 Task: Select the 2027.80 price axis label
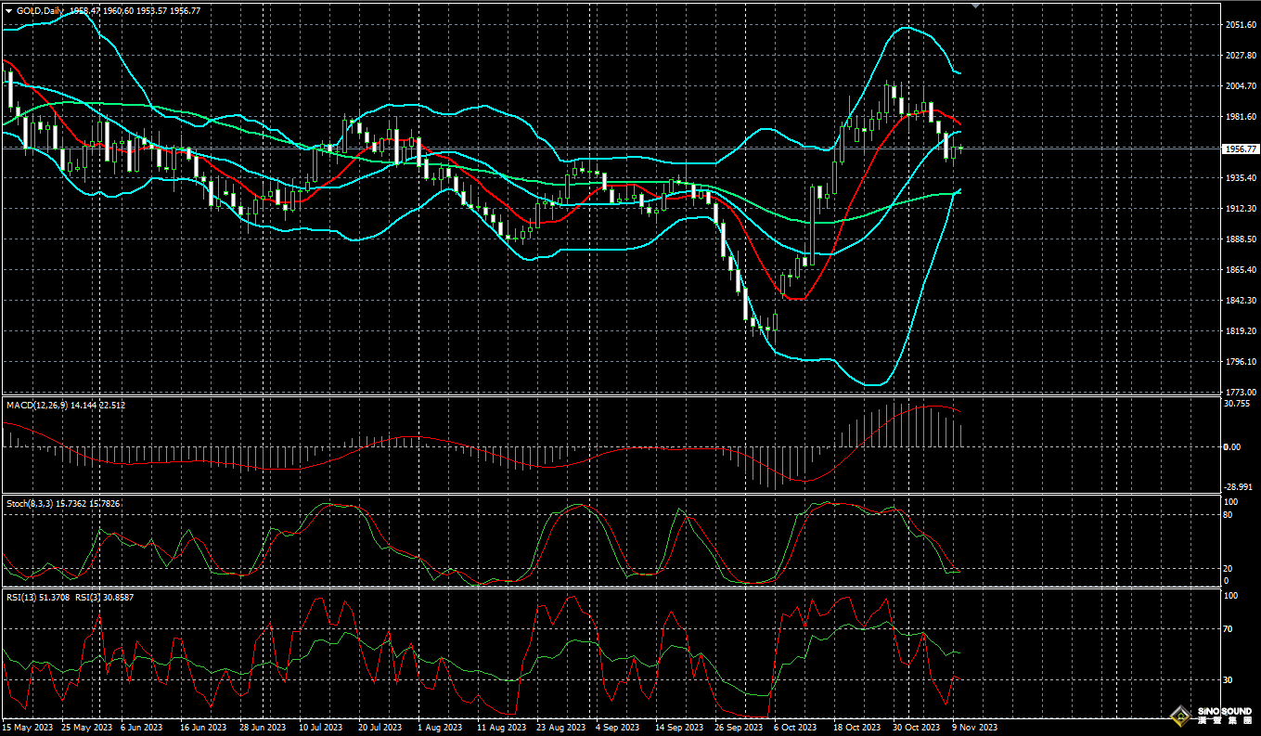(1241, 56)
